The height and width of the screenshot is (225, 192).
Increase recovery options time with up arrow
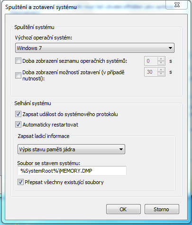point(161,70)
